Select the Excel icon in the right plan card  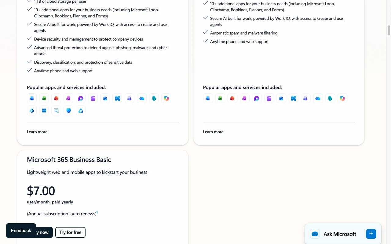[x=220, y=98]
